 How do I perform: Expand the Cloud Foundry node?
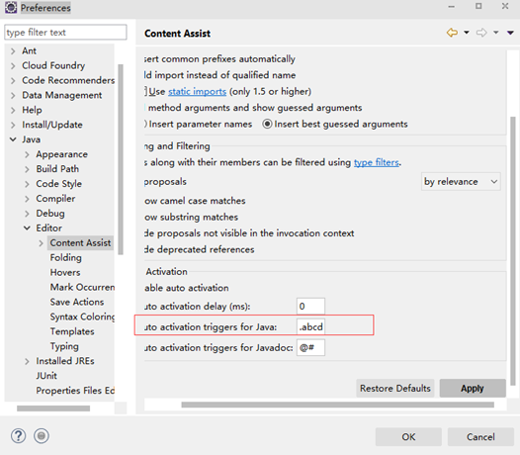(13, 65)
